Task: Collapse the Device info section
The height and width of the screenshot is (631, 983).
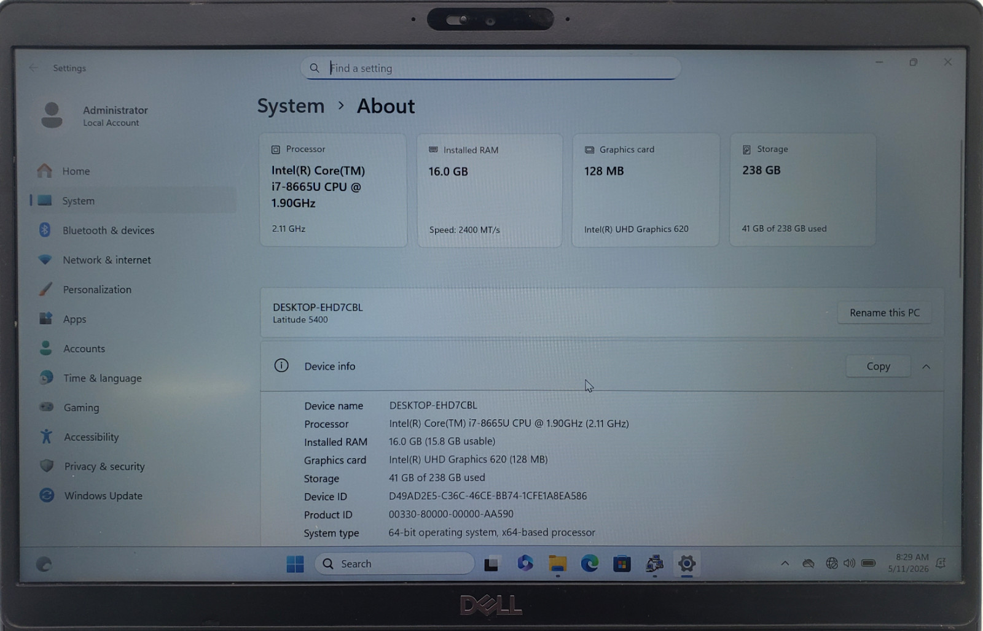Action: coord(926,366)
